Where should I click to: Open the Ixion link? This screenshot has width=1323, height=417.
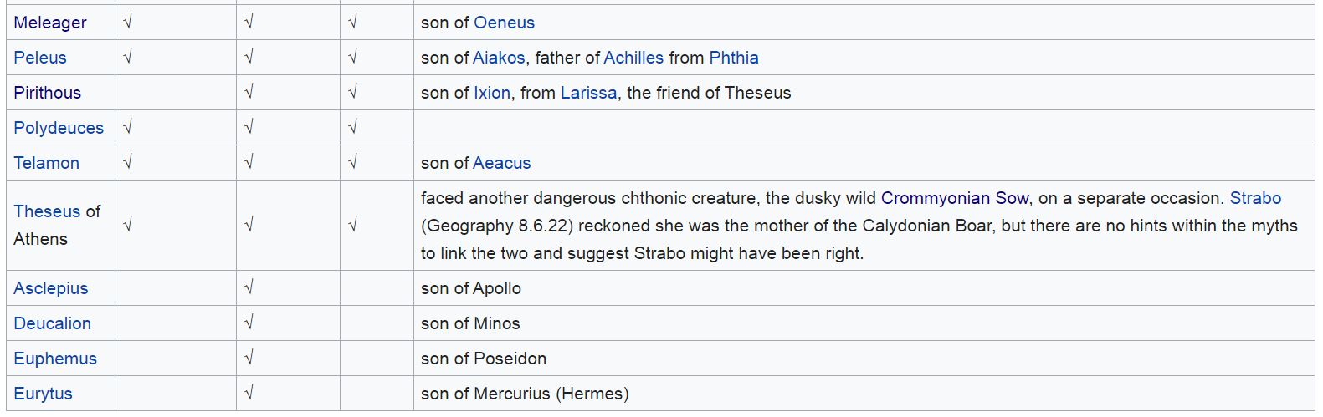(492, 93)
